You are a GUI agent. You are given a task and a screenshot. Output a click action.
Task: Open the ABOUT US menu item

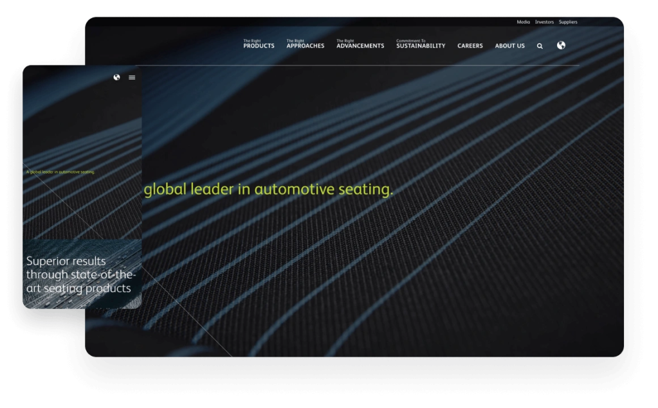(x=509, y=46)
